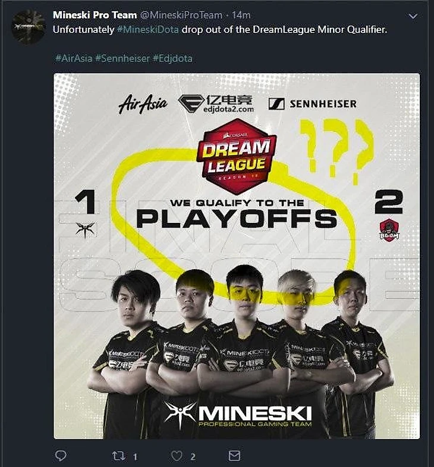This screenshot has height=467, width=434.
Task: Open the #AirAsia hashtag
Action: (x=74, y=58)
